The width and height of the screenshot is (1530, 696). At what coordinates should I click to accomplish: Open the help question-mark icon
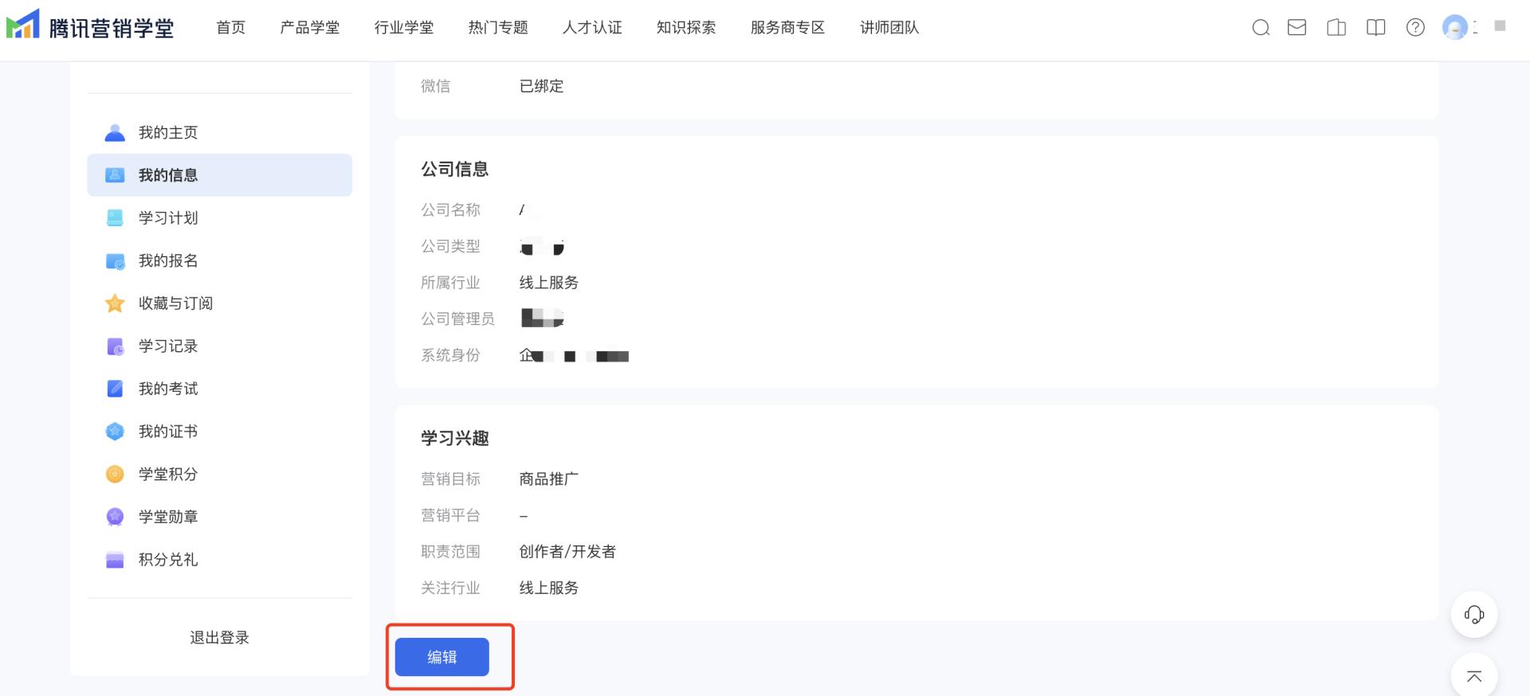(1415, 28)
